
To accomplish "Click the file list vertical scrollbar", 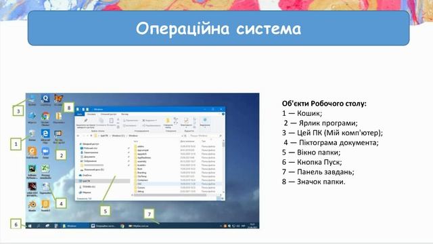I will 223,166.
